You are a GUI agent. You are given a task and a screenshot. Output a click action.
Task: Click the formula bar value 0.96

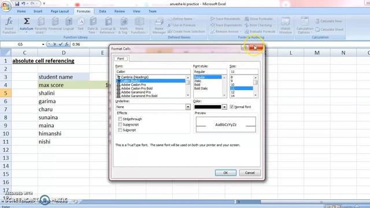[x=76, y=44]
